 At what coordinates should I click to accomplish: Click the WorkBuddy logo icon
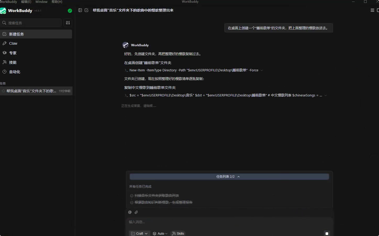pyautogui.click(x=3, y=11)
